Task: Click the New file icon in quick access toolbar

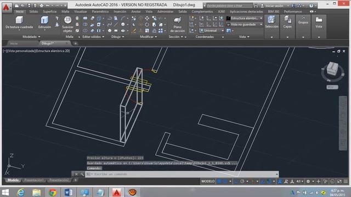Action: 17,5
